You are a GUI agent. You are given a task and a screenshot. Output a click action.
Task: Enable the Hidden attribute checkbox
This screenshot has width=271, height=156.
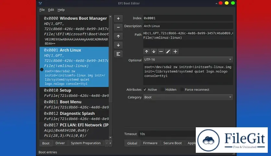(x=162, y=90)
